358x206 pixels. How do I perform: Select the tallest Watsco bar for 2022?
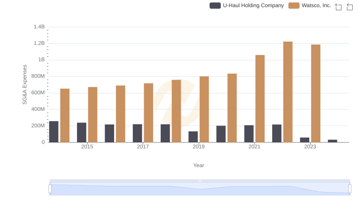[288, 92]
